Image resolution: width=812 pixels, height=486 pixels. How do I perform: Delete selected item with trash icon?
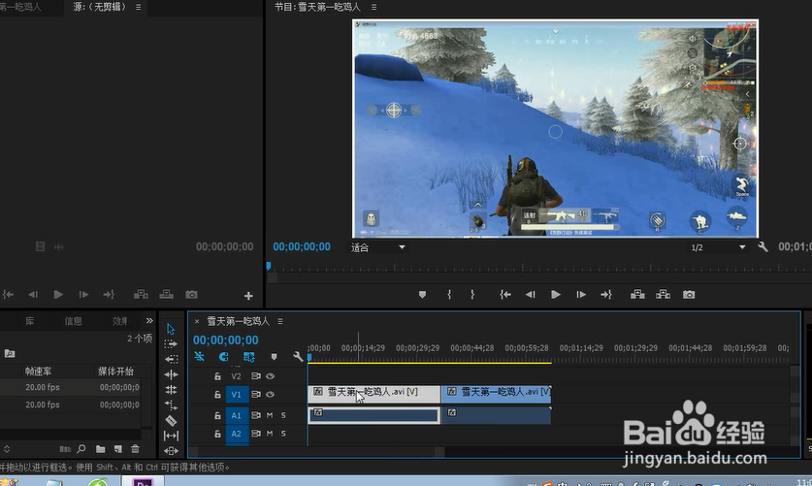click(x=135, y=449)
